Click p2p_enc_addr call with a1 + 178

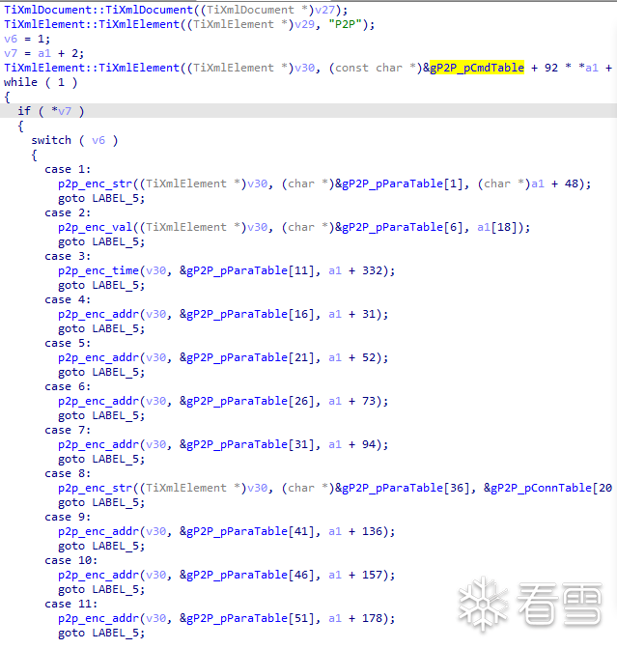pos(98,618)
